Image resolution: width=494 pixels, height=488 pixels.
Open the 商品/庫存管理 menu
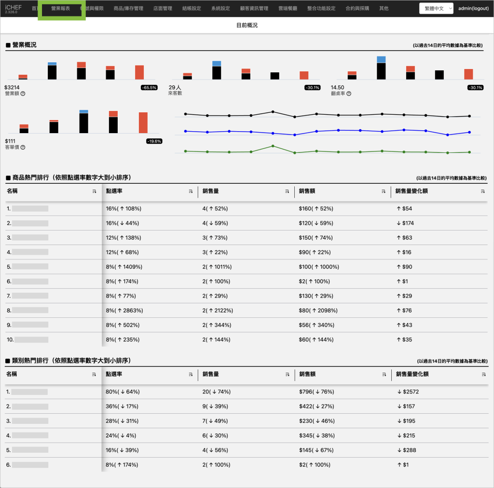click(x=128, y=9)
